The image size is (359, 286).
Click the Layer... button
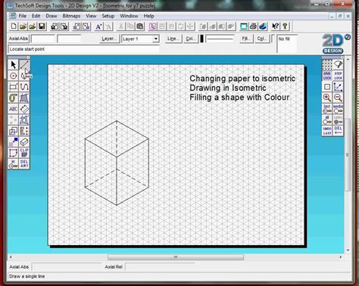tap(109, 39)
